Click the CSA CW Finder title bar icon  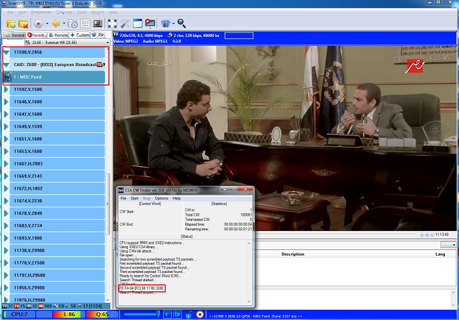pyautogui.click(x=121, y=190)
